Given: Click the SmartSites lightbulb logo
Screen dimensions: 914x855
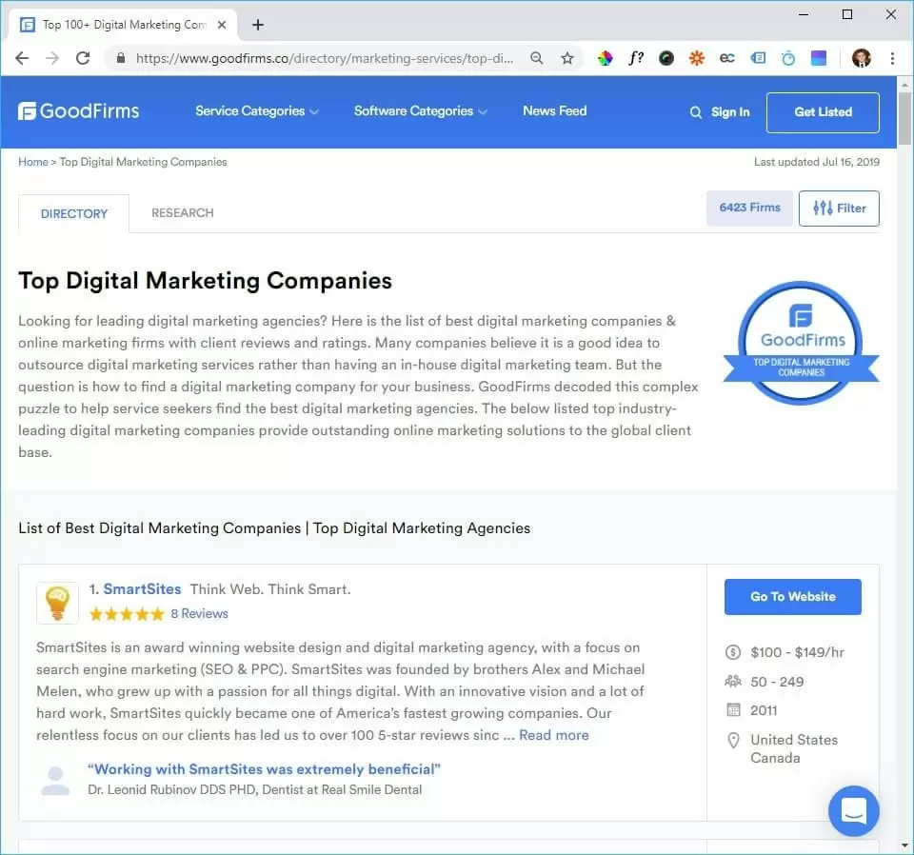Looking at the screenshot, I should coord(57,603).
